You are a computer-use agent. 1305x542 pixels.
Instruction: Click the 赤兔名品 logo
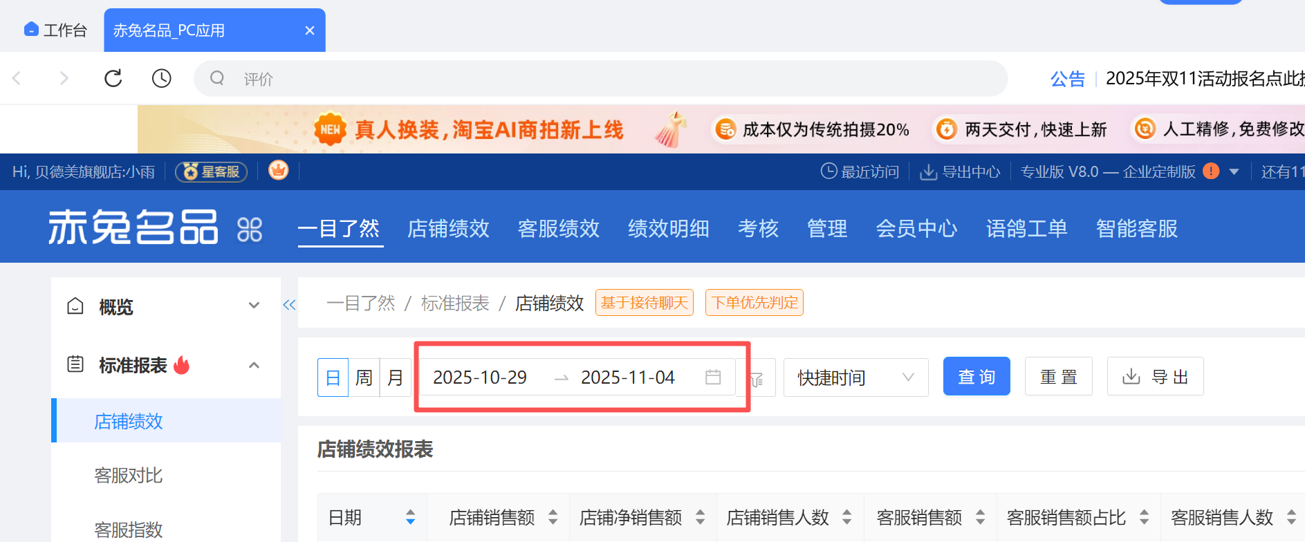click(133, 227)
